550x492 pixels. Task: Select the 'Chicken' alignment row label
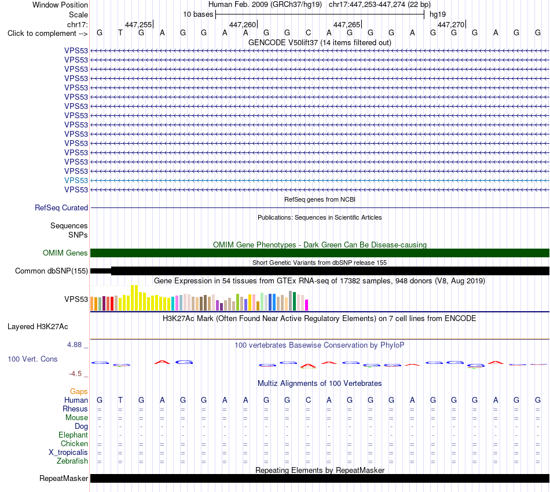click(x=74, y=444)
